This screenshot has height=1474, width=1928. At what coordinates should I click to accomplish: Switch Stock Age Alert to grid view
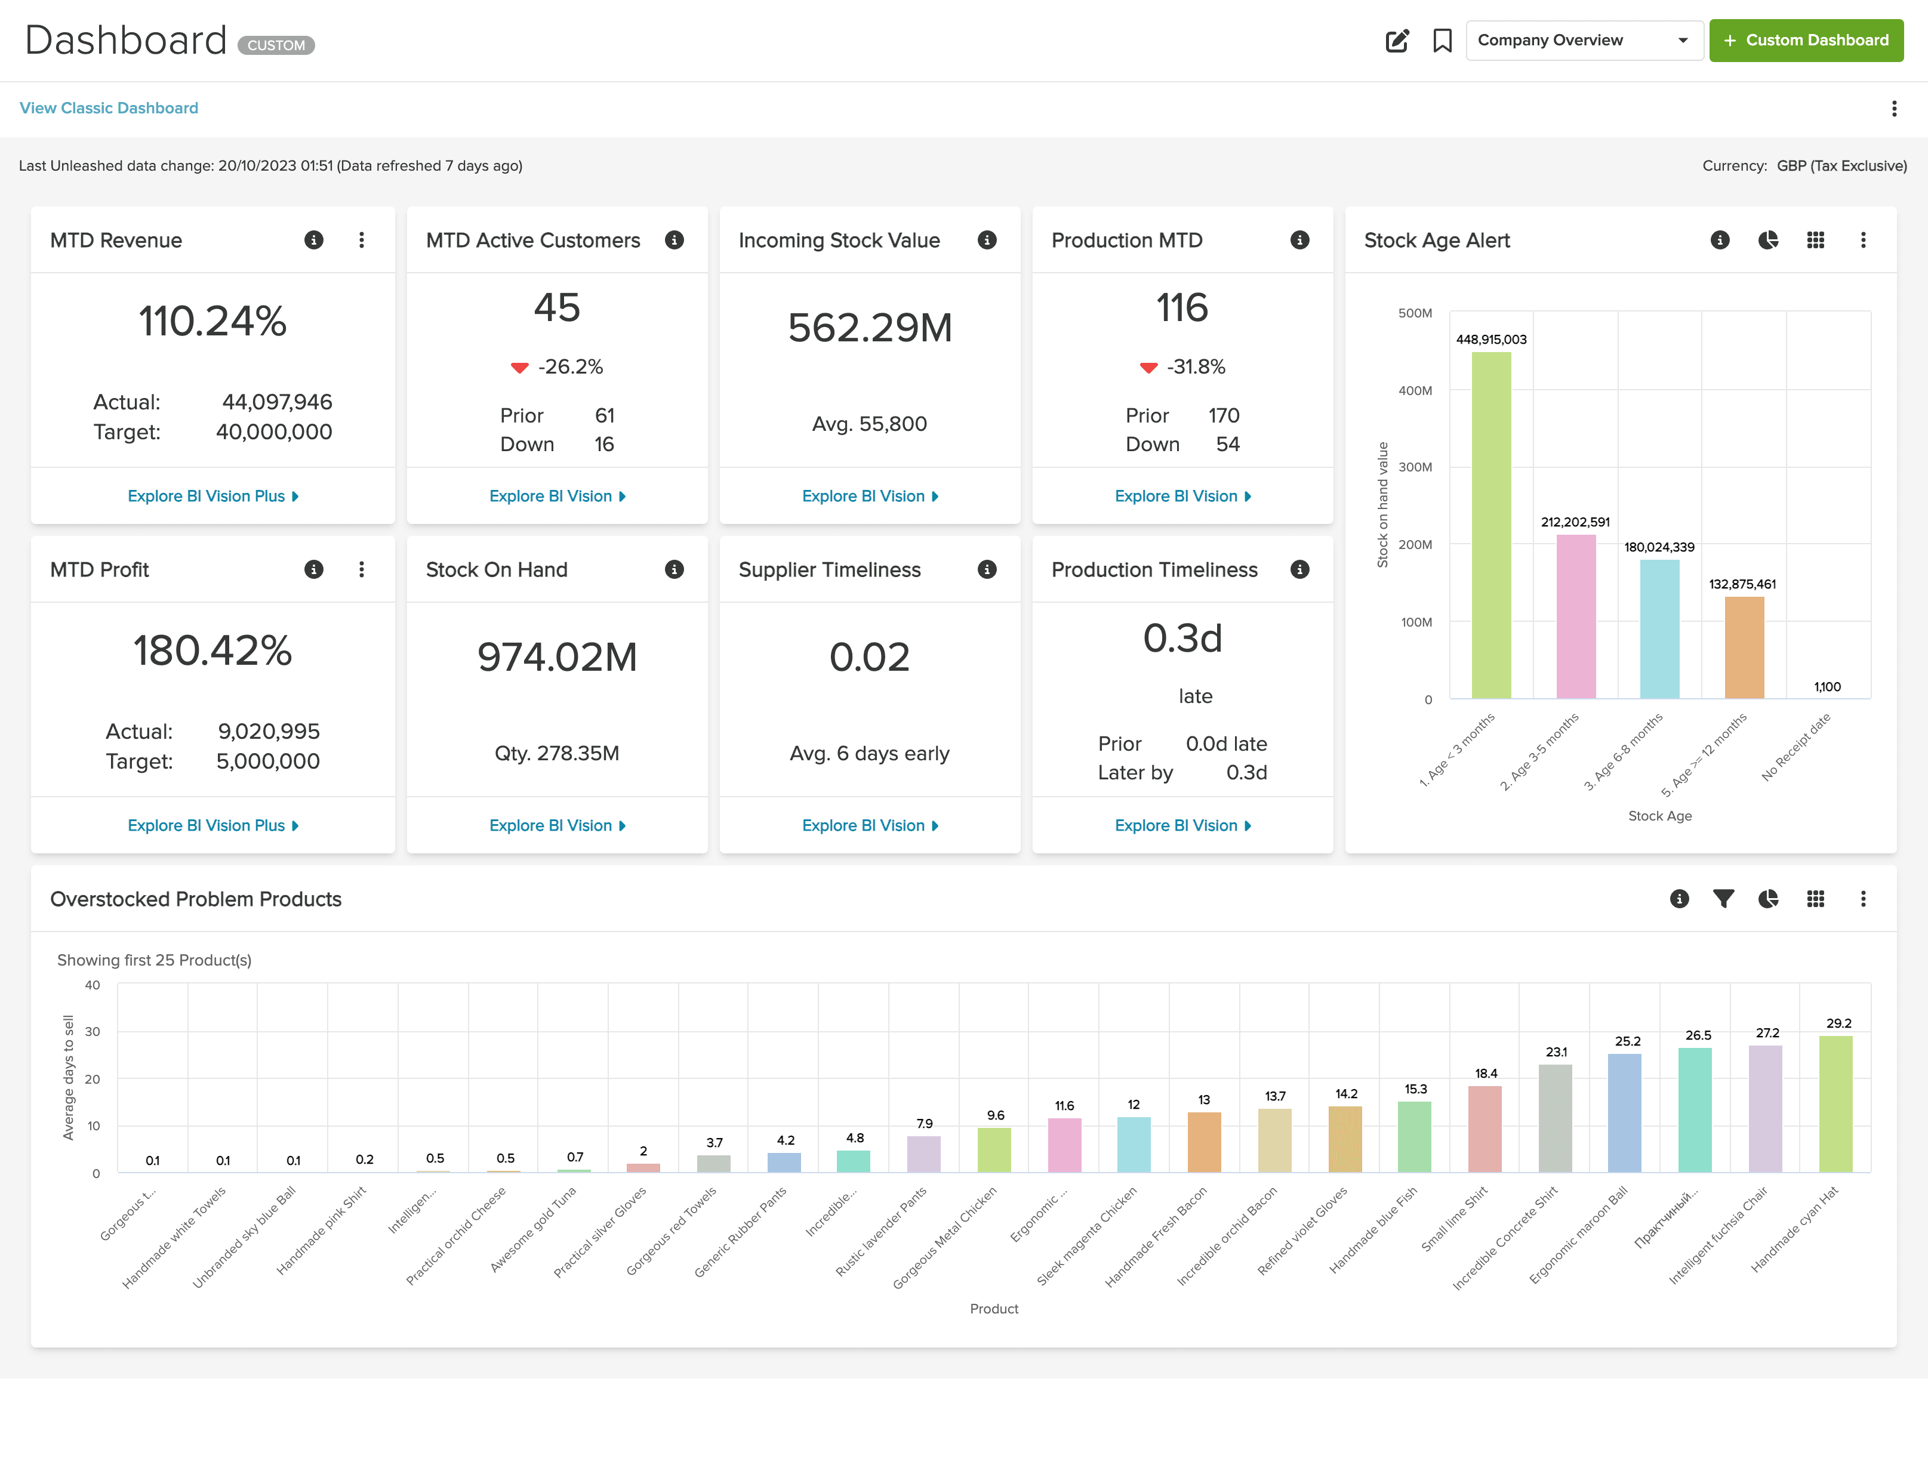pos(1816,239)
